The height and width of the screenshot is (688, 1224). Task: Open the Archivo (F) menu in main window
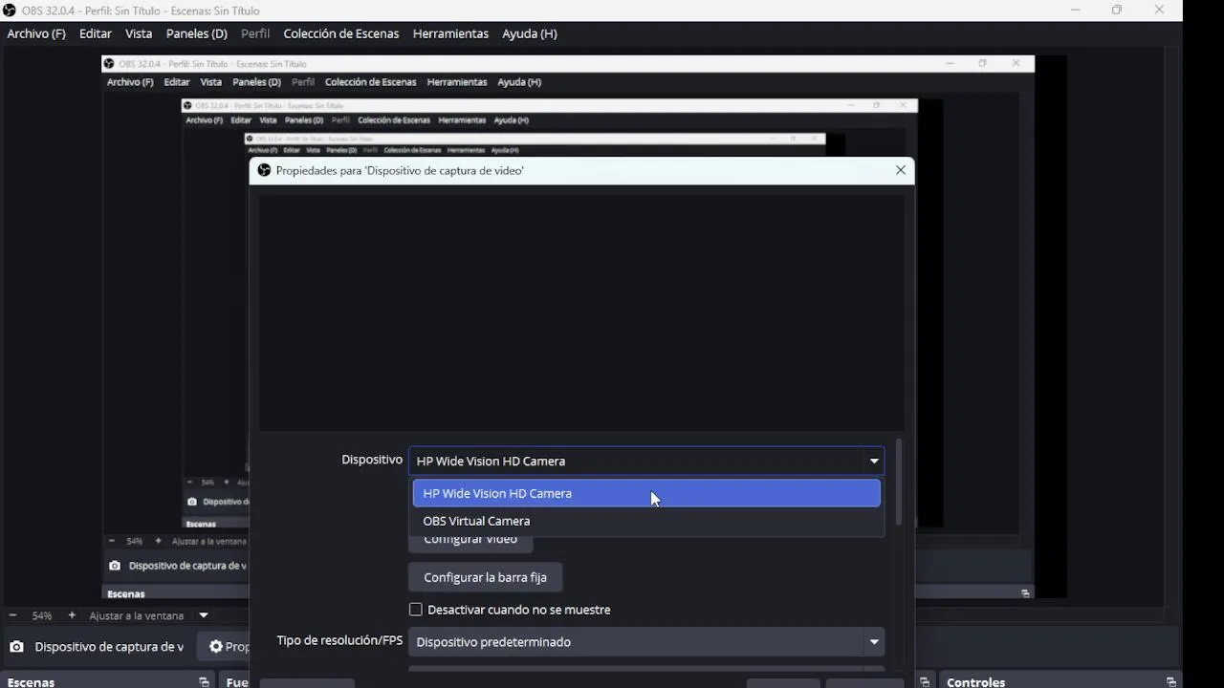(x=36, y=33)
